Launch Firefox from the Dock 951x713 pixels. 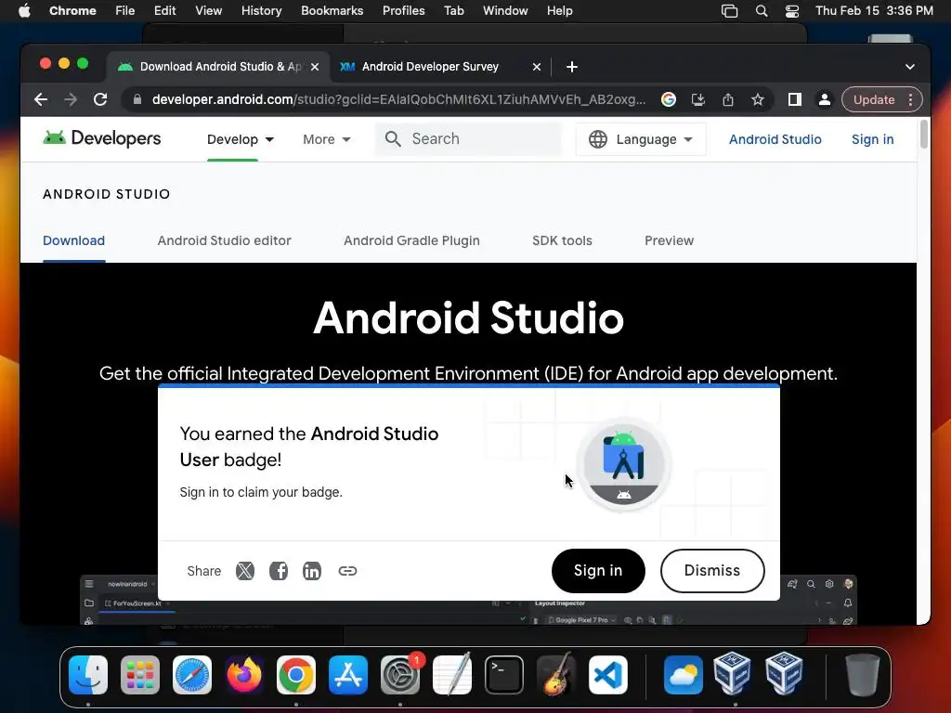click(244, 675)
